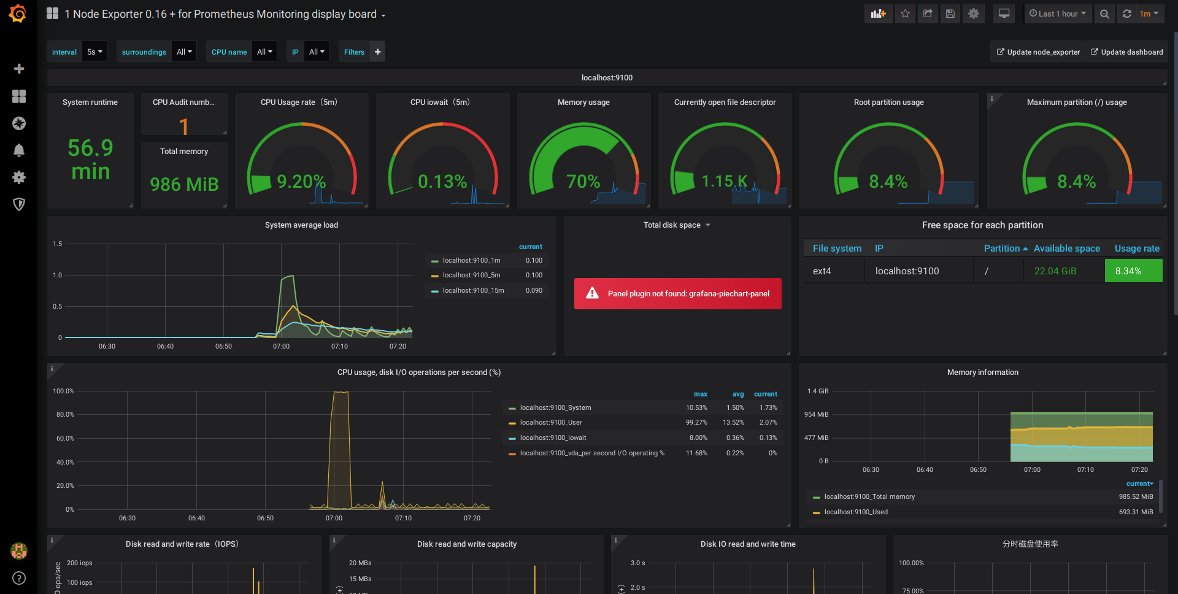Show info icon on Disk IO time panel
The width and height of the screenshot is (1178, 594).
pyautogui.click(x=616, y=540)
